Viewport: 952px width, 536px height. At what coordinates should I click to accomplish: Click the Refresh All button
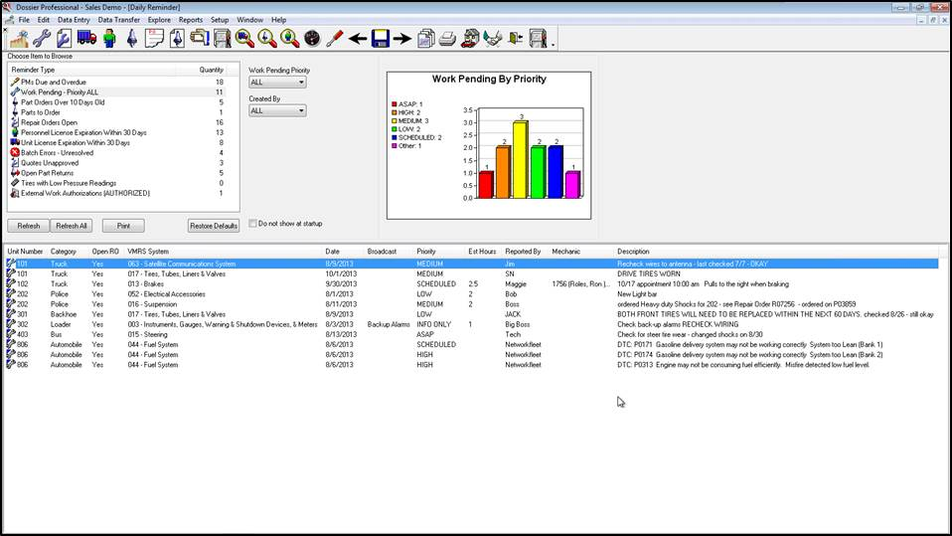(71, 226)
